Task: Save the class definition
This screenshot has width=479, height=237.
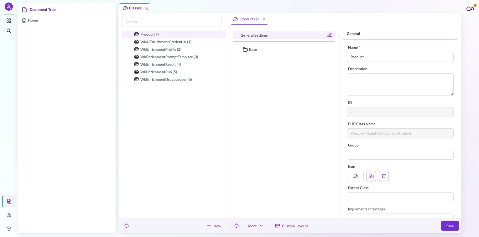Action: tap(450, 226)
